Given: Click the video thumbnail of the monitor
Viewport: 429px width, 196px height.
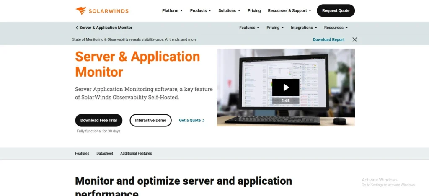Looking at the screenshot, I should (x=286, y=87).
